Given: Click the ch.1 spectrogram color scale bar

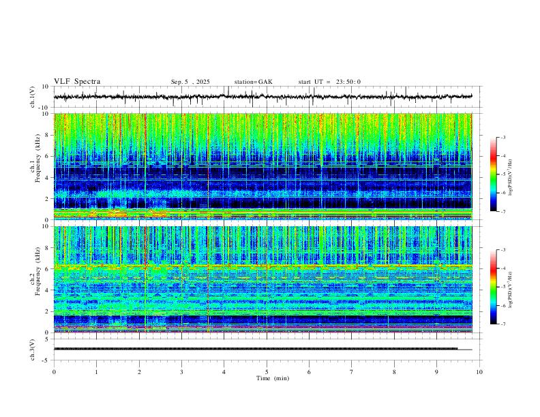Looking at the screenshot, I should coord(493,174).
